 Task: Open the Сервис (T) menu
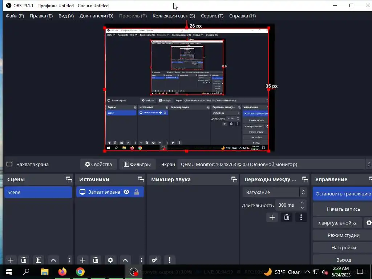tap(212, 16)
